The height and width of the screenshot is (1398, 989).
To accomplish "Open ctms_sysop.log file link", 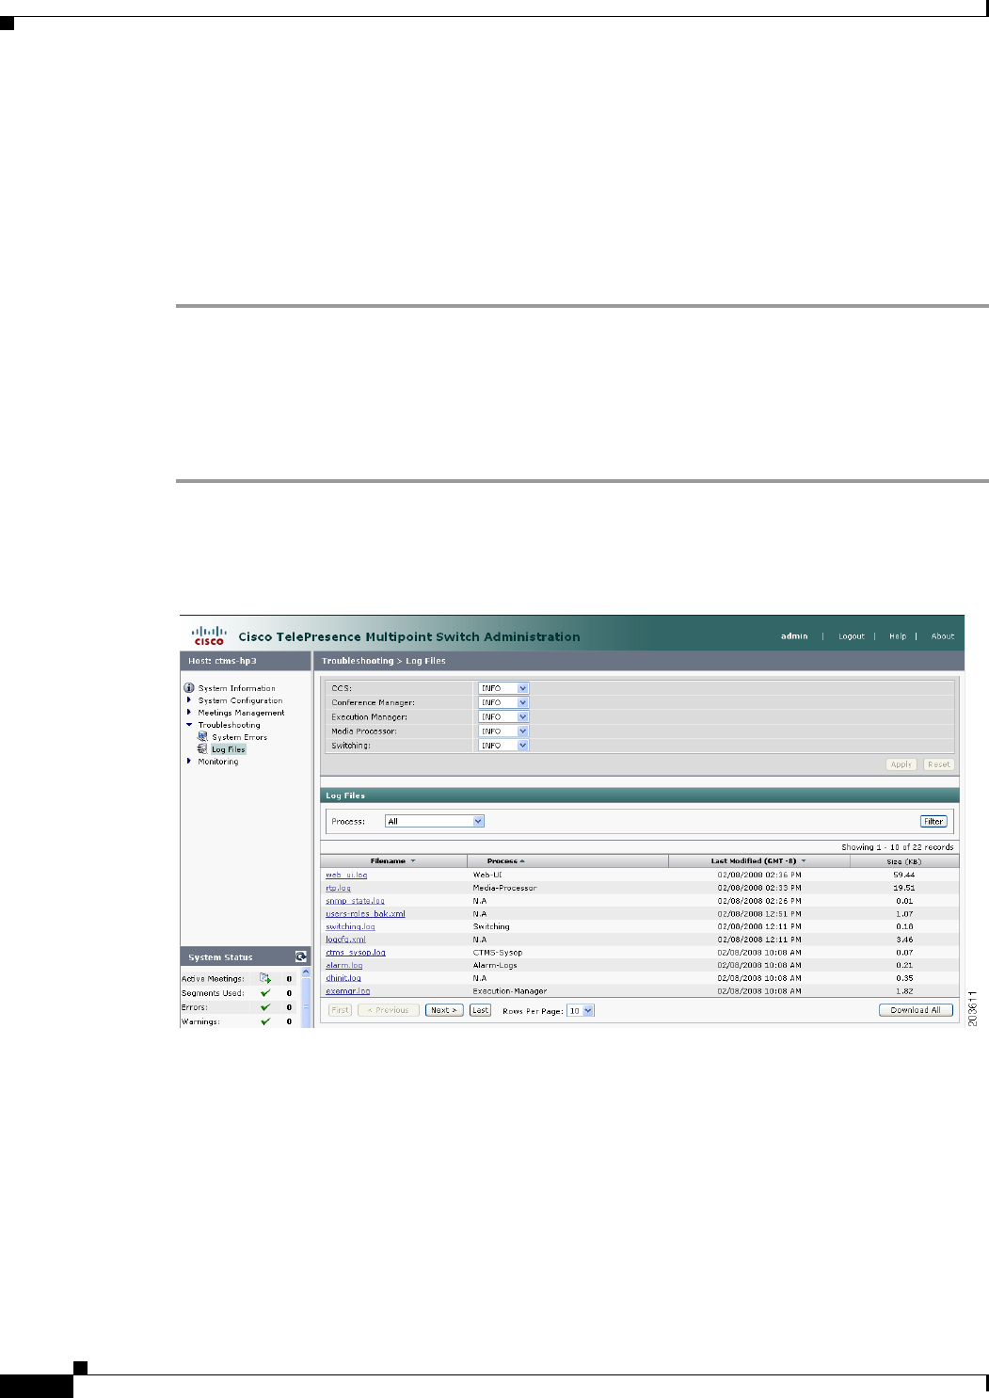I will pos(356,953).
